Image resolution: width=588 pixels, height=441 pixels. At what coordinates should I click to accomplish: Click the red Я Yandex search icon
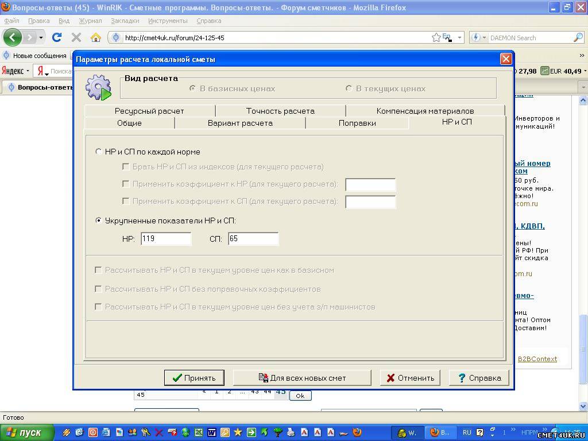point(41,71)
